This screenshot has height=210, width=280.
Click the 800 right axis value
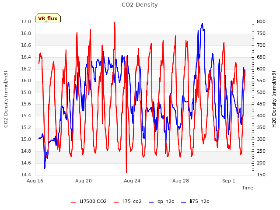261,22
